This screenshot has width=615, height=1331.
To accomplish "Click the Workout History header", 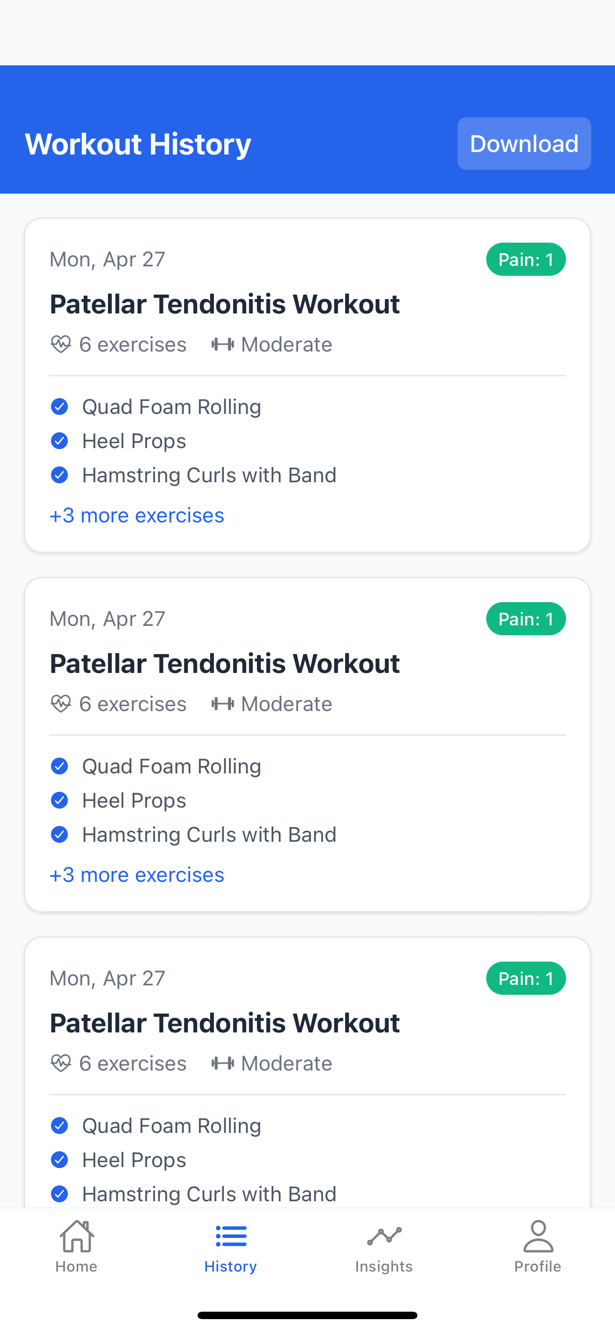I will point(138,144).
